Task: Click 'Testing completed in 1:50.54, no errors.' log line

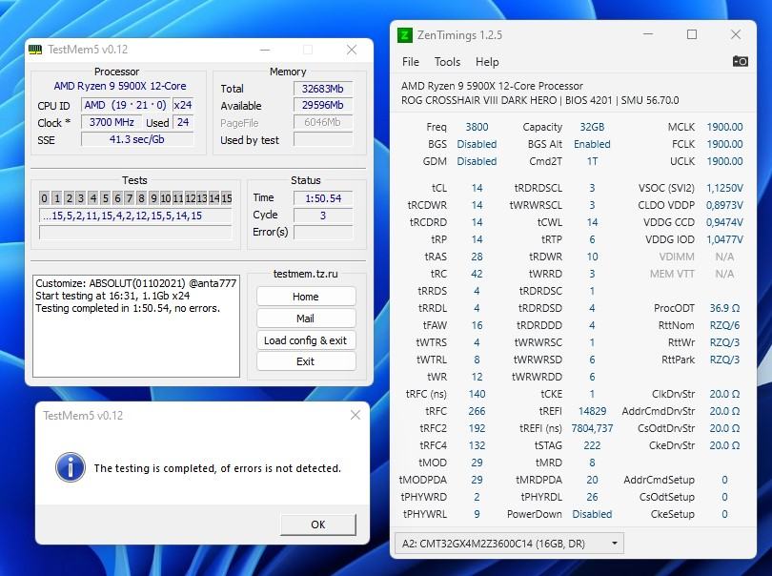Action: [x=128, y=308]
